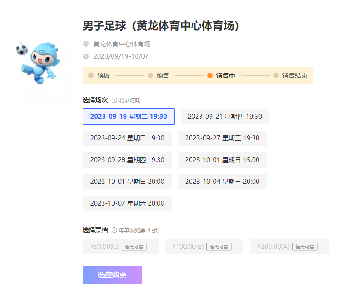The image size is (351, 285).
Task: Click the 预热 stage in progress bar
Action: [99, 75]
